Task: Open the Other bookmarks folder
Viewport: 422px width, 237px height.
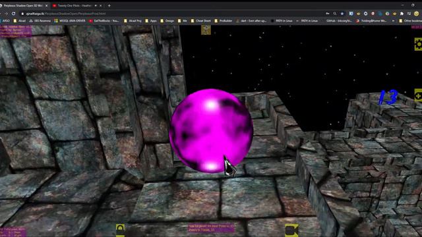Action: [x=410, y=20]
